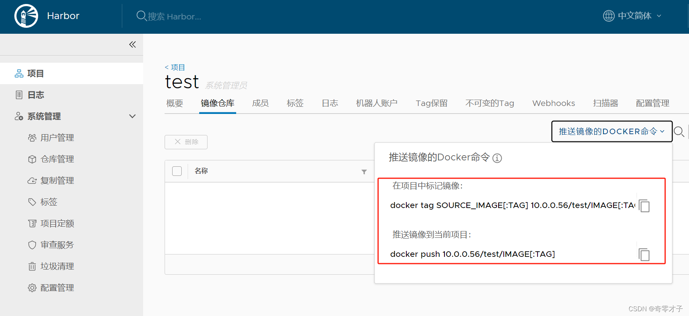The height and width of the screenshot is (316, 689).
Task: Open 审查服务 in the sidebar
Action: tap(57, 245)
